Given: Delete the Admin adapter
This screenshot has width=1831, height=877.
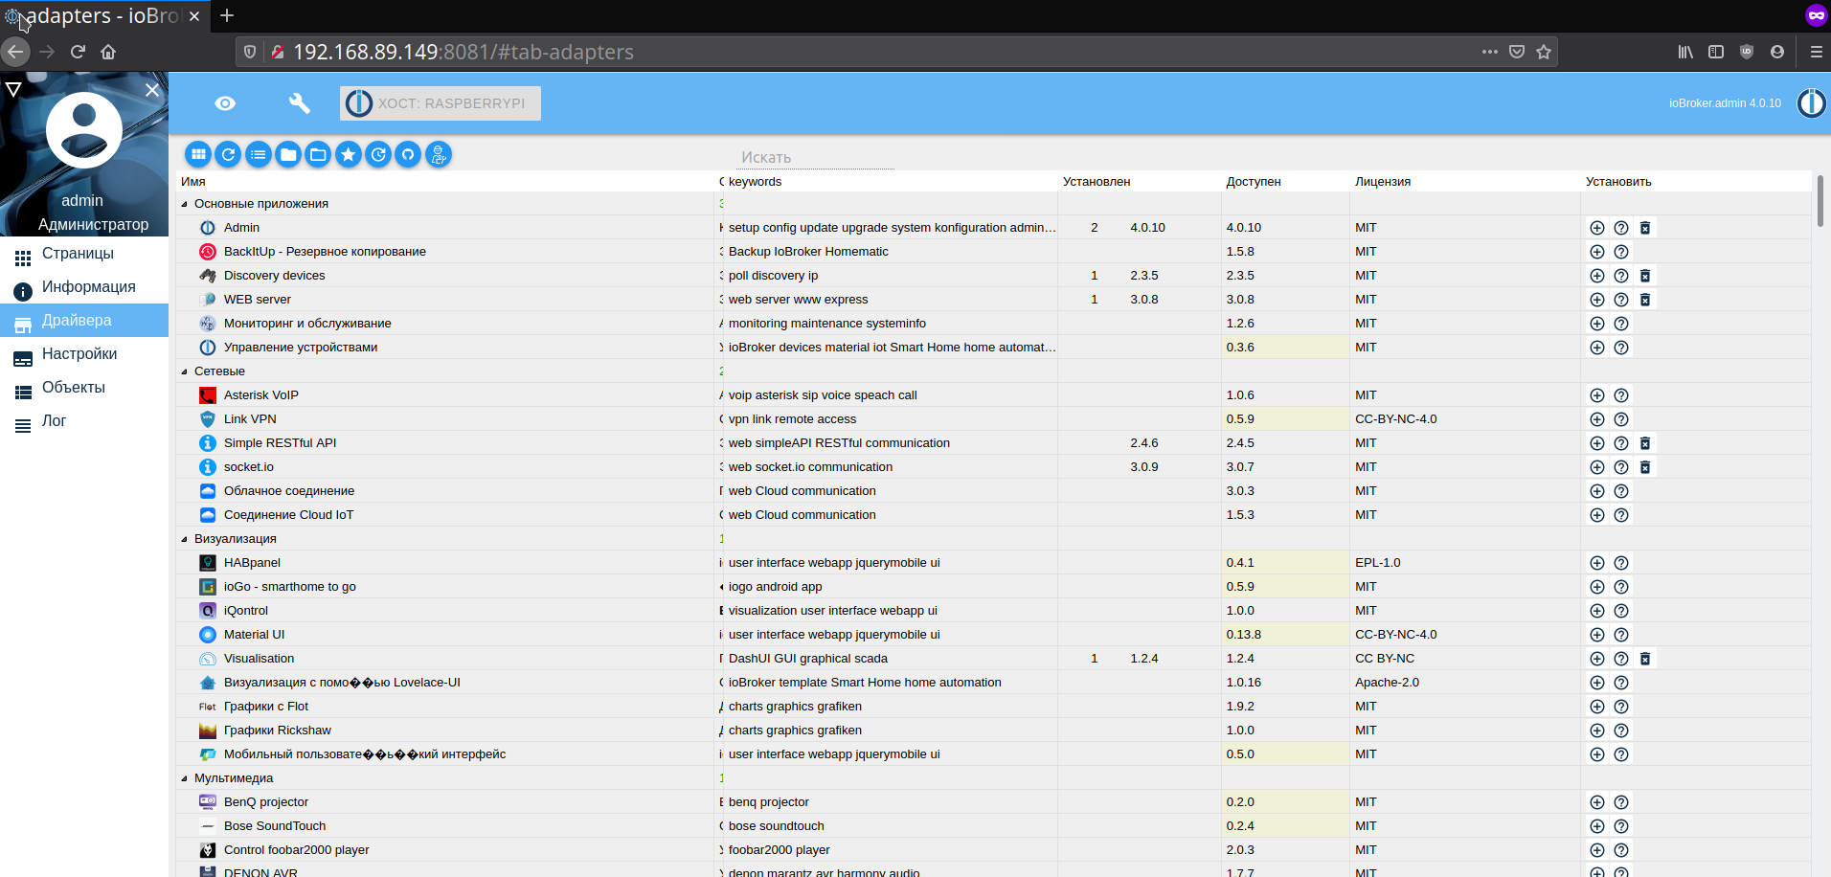Looking at the screenshot, I should (x=1645, y=228).
